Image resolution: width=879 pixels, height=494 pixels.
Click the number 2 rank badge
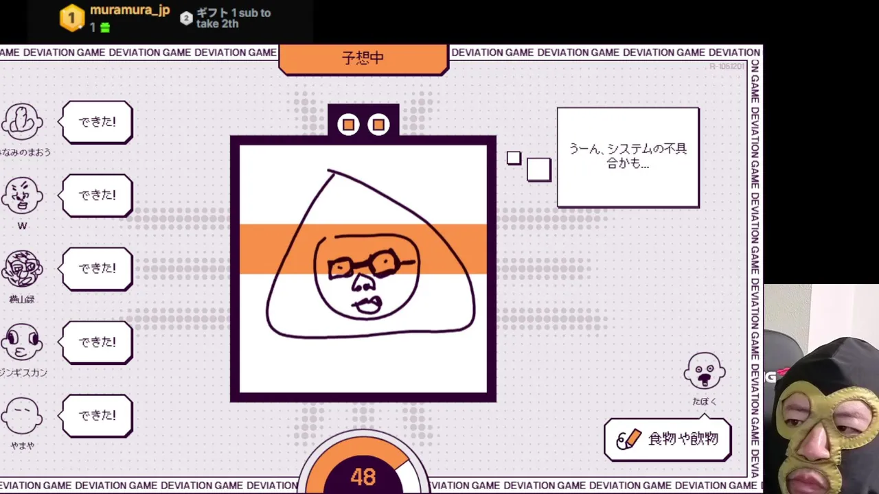[x=186, y=19]
